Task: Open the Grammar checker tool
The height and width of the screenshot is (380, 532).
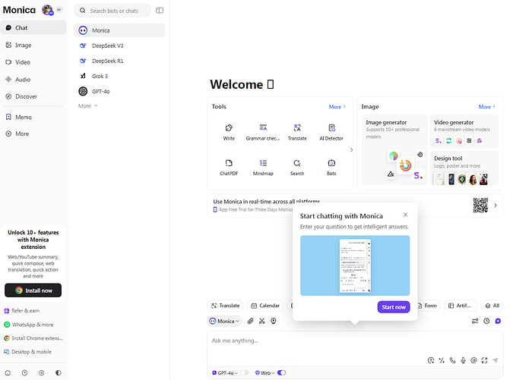Action: [263, 132]
